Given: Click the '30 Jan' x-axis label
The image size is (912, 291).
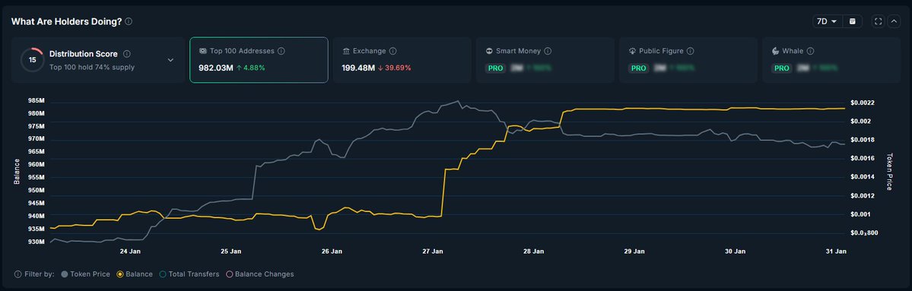Looking at the screenshot, I should click(736, 251).
